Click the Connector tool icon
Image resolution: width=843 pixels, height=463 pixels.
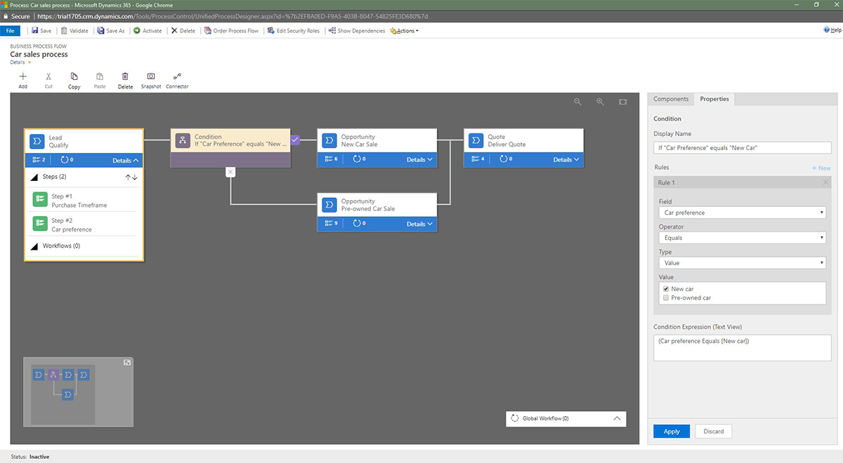point(177,77)
